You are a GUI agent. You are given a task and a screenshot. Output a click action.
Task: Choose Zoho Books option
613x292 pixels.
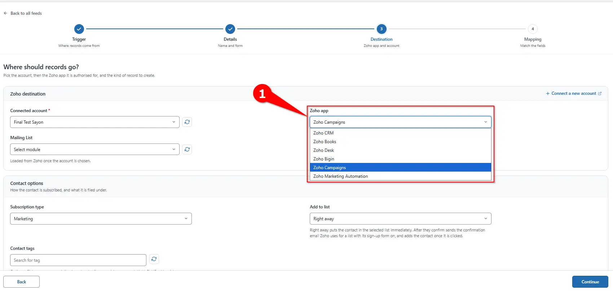point(400,142)
